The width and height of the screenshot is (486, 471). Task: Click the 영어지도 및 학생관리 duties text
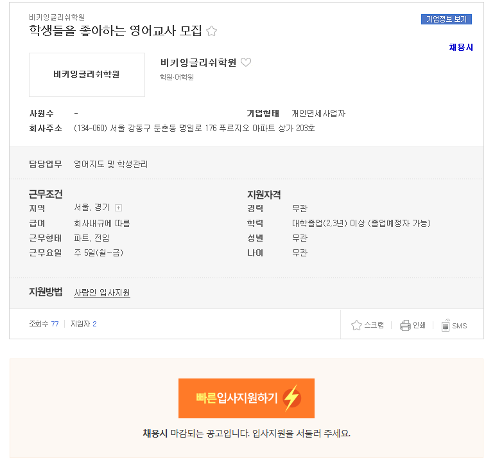pos(110,164)
